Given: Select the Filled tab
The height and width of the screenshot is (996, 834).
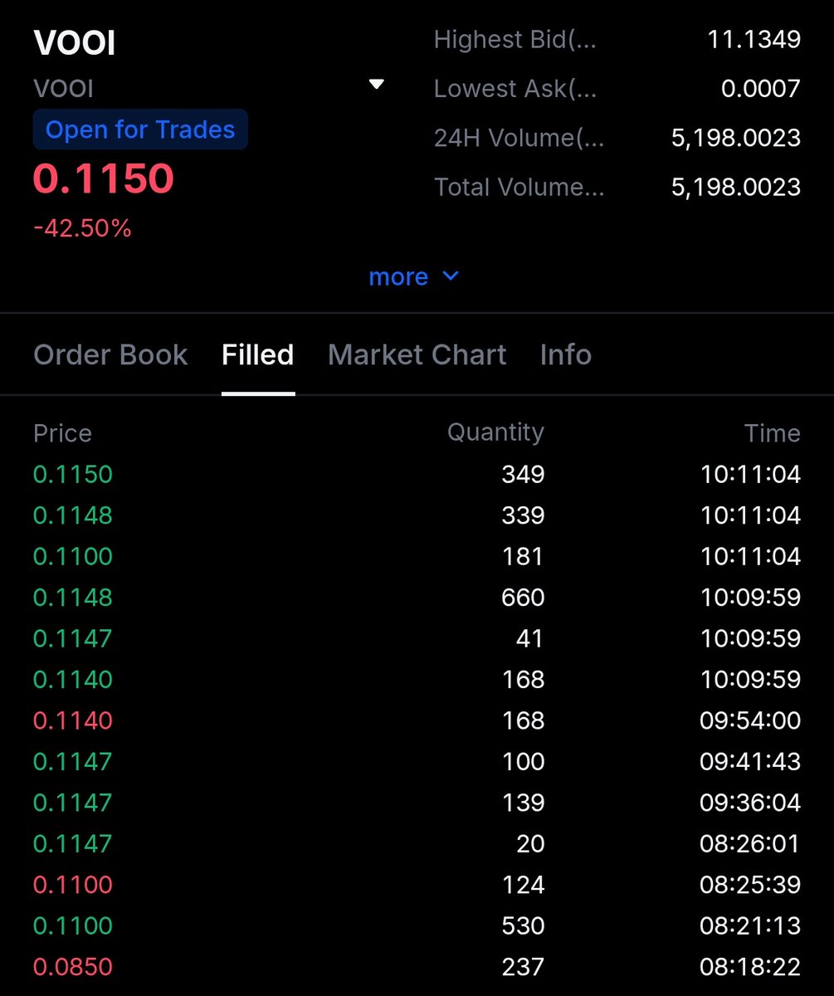Looking at the screenshot, I should 258,354.
